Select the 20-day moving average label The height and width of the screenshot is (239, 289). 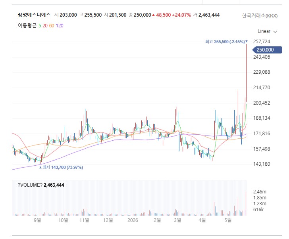coord(45,26)
